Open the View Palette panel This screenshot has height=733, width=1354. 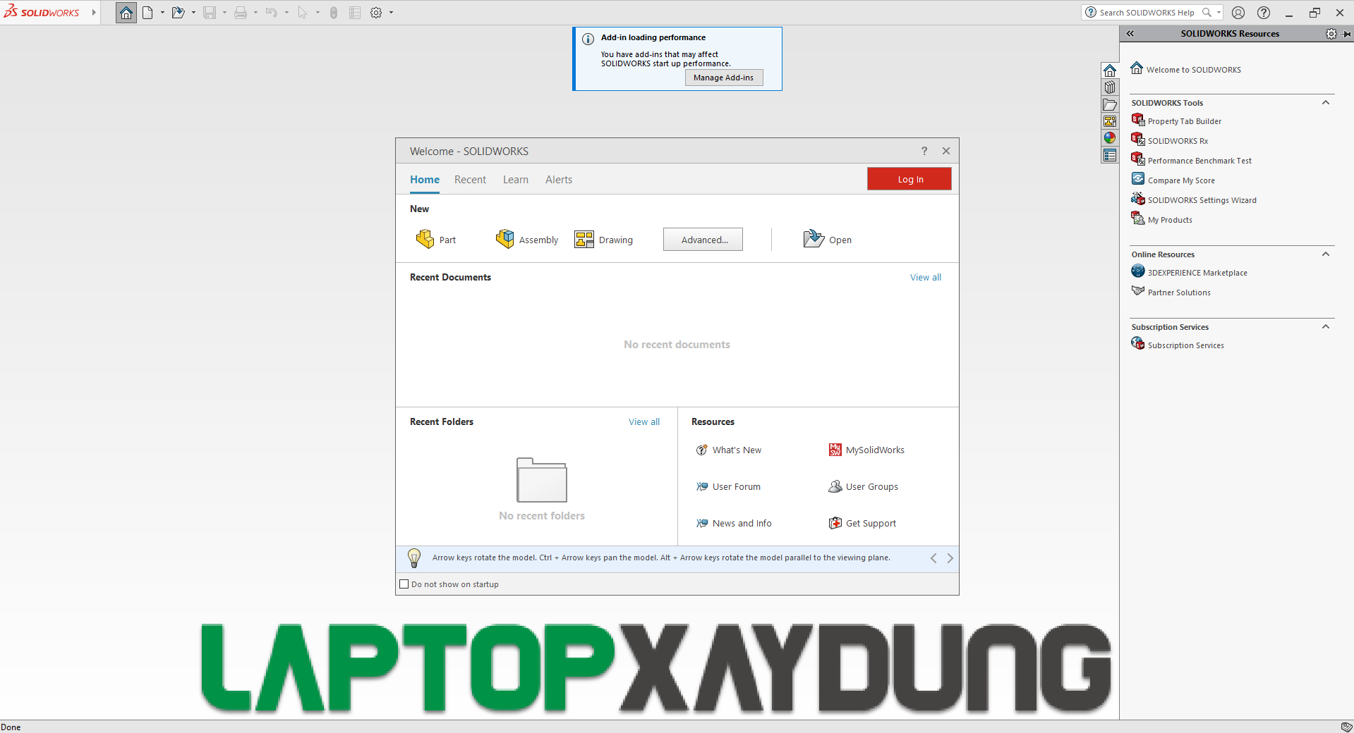coord(1110,121)
